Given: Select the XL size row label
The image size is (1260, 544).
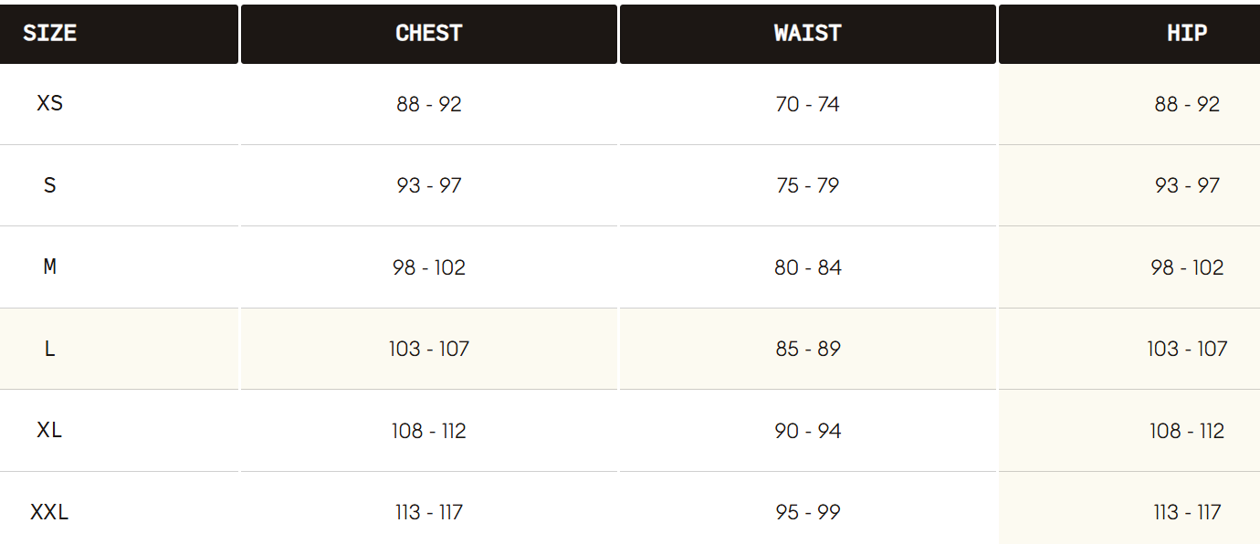Looking at the screenshot, I should pos(50,430).
